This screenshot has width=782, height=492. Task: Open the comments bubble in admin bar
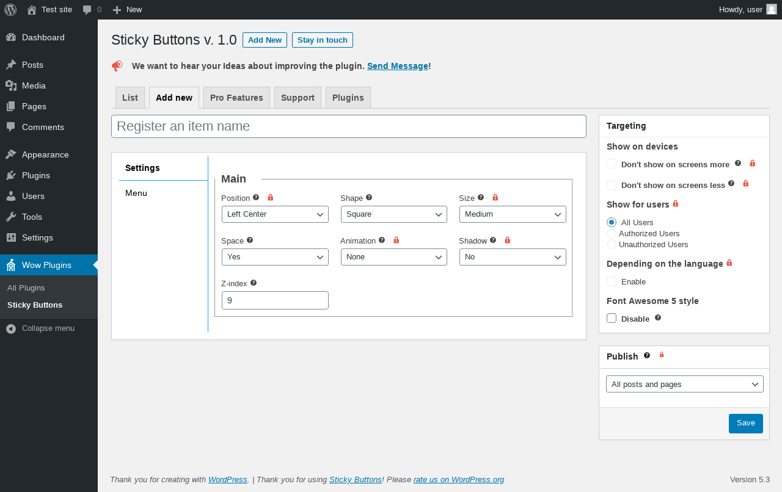pos(87,10)
